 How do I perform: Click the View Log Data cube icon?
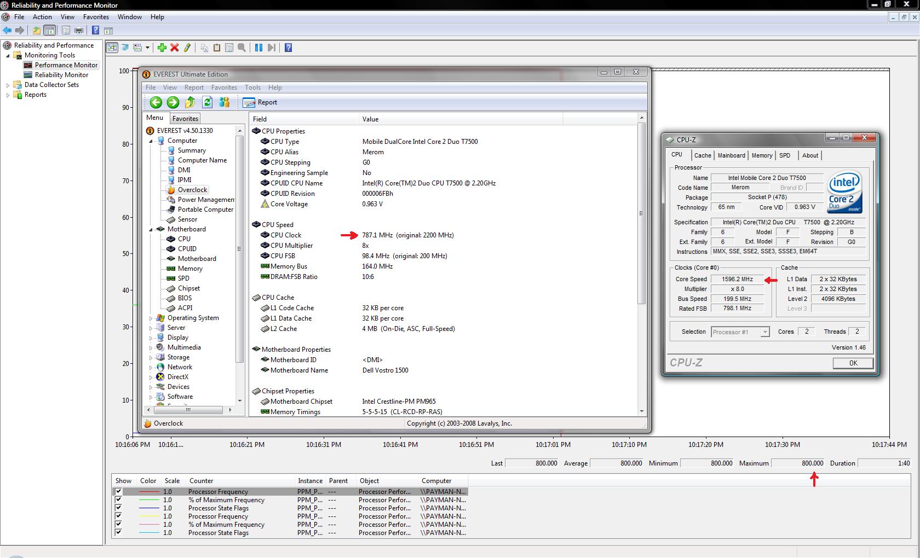click(x=125, y=48)
